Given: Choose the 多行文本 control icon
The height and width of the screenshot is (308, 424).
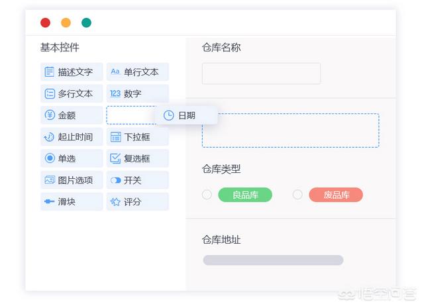Looking at the screenshot, I should (x=50, y=94).
